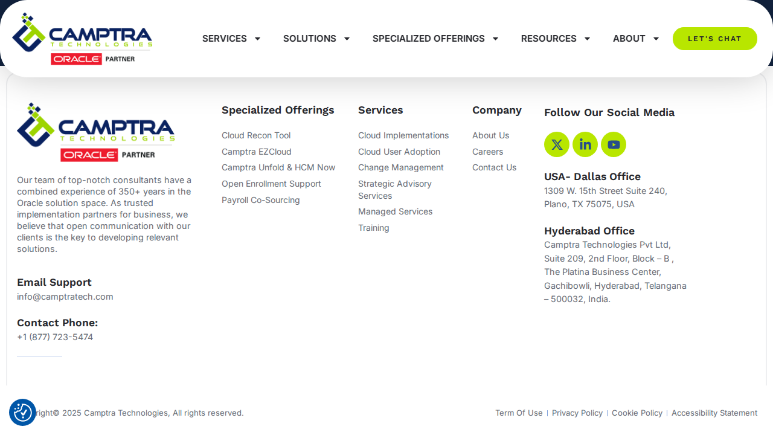Open the Term Of Use link
The width and height of the screenshot is (773, 435).
pos(519,413)
